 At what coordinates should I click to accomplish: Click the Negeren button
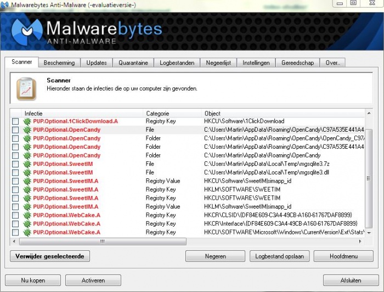[x=215, y=256]
